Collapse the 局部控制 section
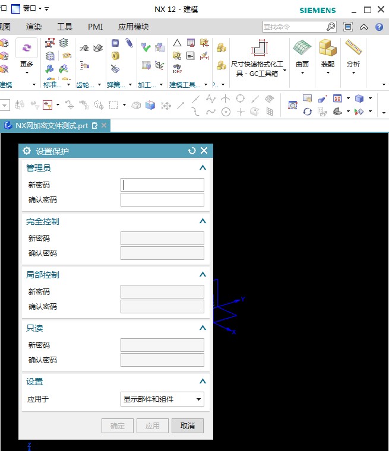The height and width of the screenshot is (451, 389). [203, 274]
